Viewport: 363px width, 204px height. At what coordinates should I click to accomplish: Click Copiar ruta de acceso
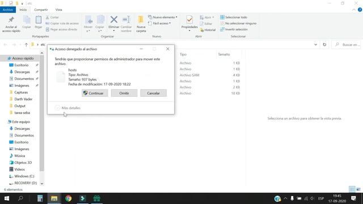[x=62, y=23]
